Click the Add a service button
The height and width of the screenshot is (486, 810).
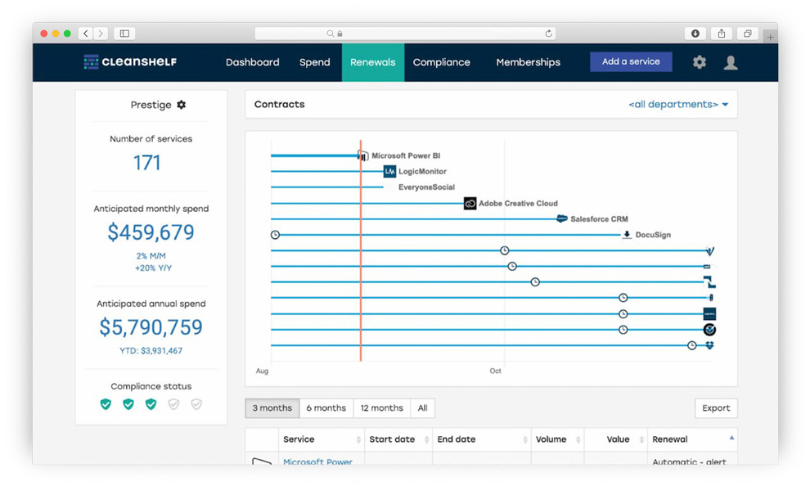[631, 61]
